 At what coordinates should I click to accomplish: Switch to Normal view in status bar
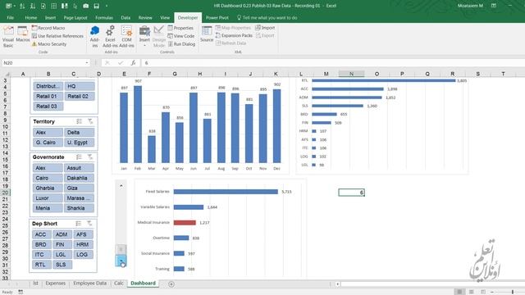[459, 292]
